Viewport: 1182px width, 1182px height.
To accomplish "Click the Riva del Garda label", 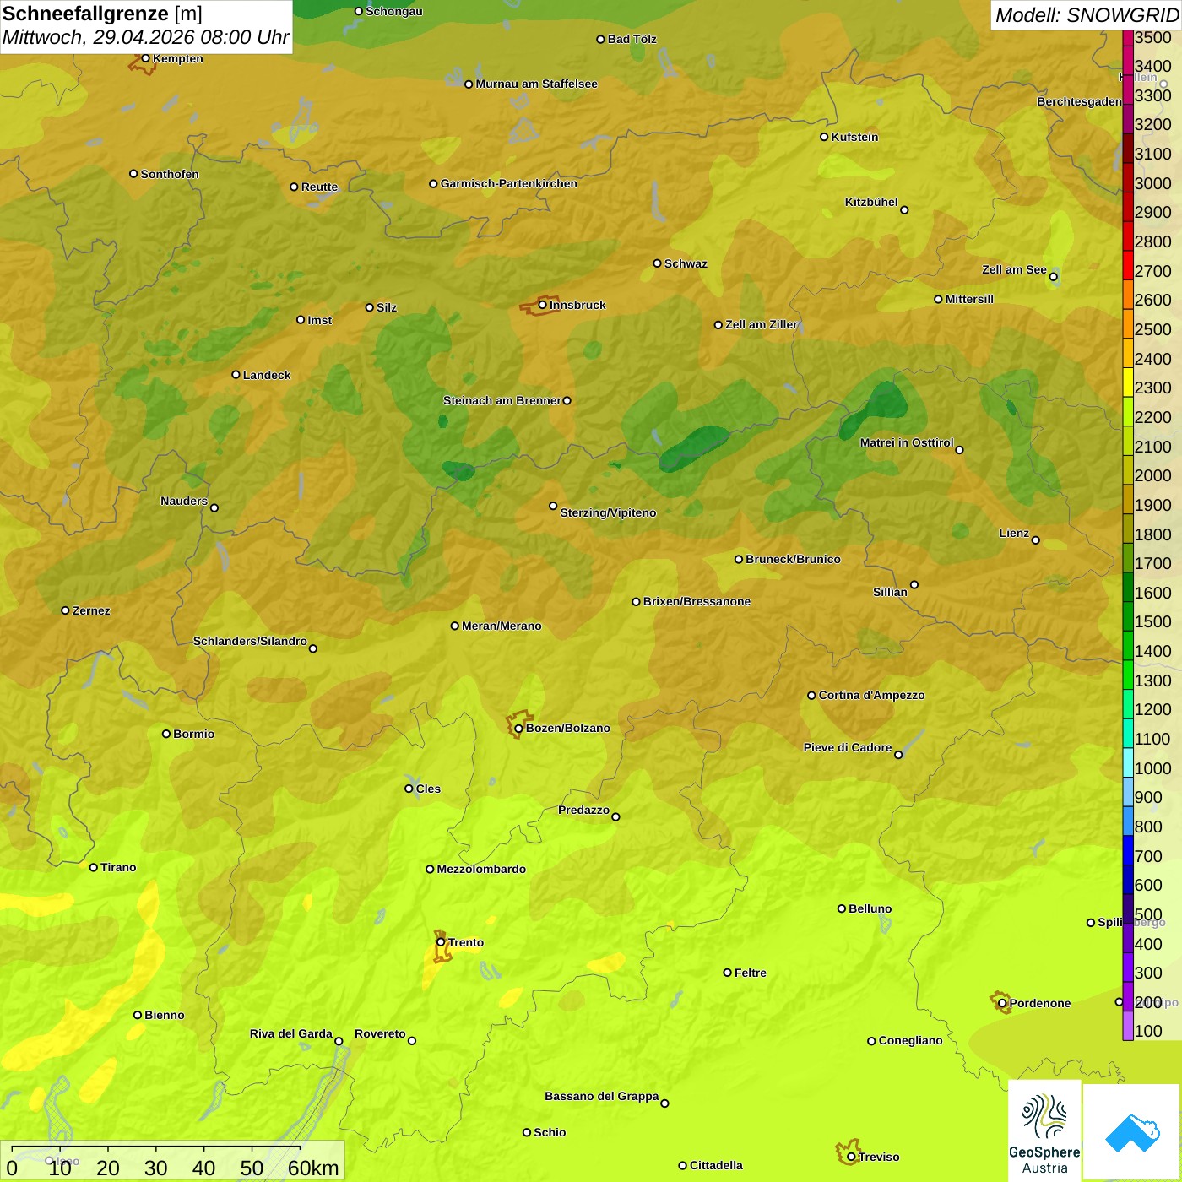I will [291, 1033].
